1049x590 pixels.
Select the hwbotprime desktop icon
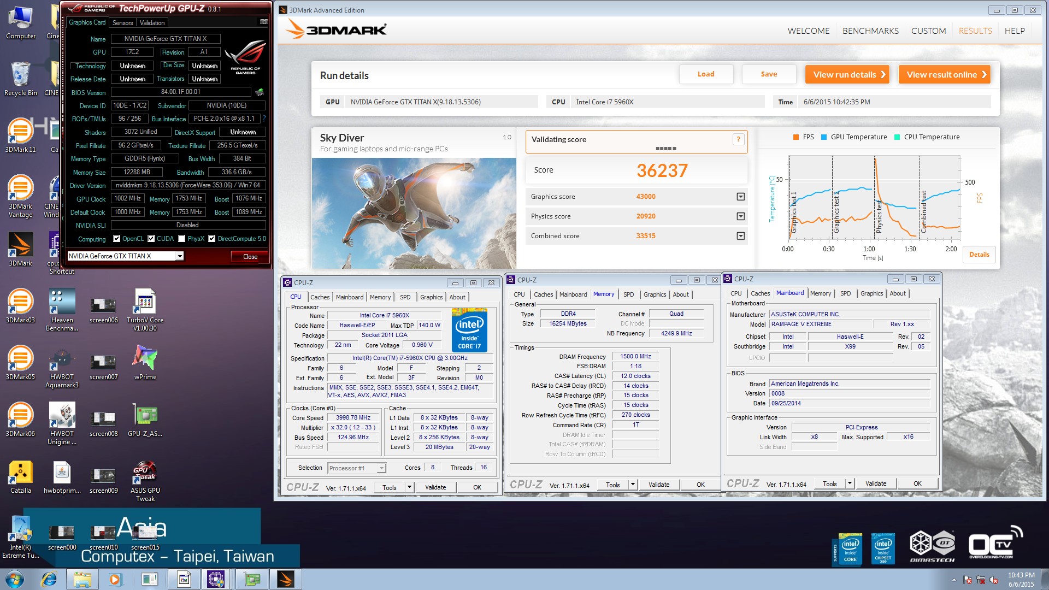tap(62, 477)
